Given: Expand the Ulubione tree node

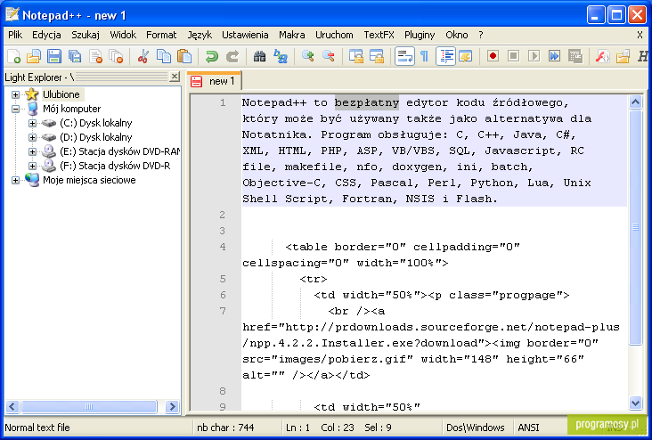Looking at the screenshot, I should tap(15, 94).
